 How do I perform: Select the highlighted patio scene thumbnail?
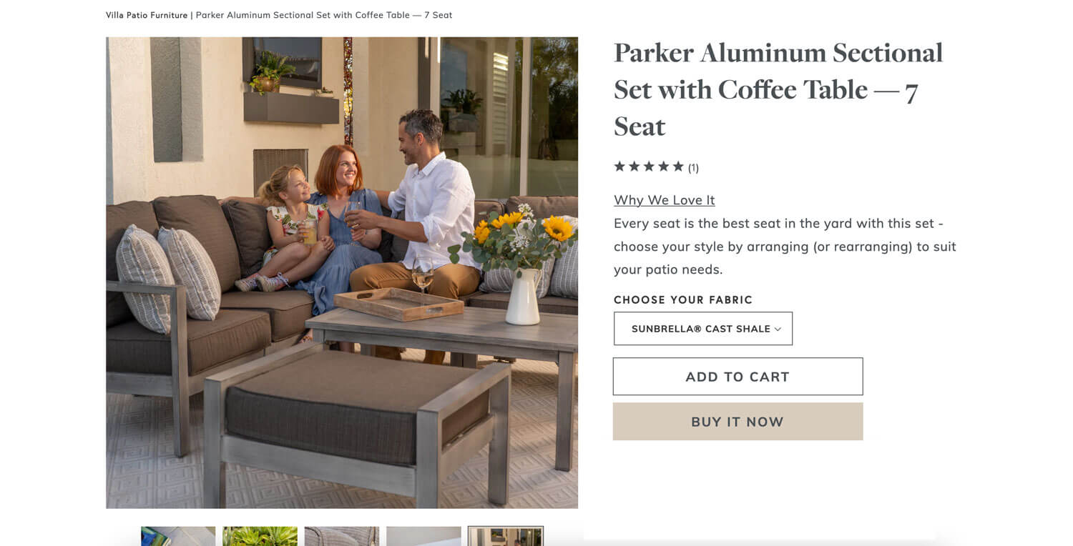coord(506,536)
